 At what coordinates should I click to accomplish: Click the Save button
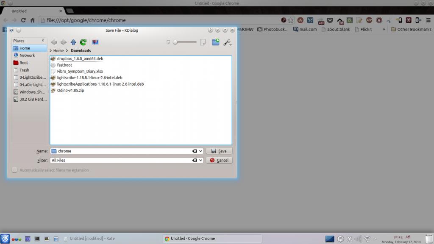[219, 151]
